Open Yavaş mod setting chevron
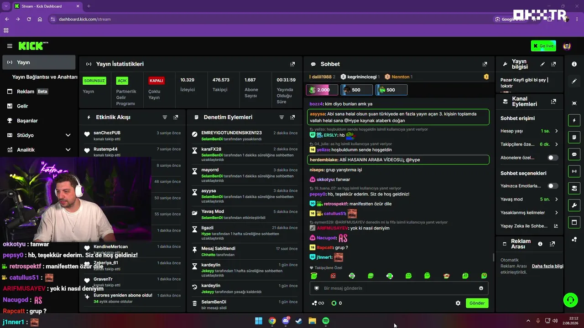The width and height of the screenshot is (584, 328). click(556, 199)
